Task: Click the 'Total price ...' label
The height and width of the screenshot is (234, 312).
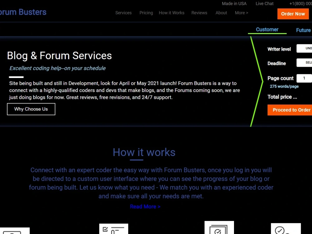Action: 282,97
